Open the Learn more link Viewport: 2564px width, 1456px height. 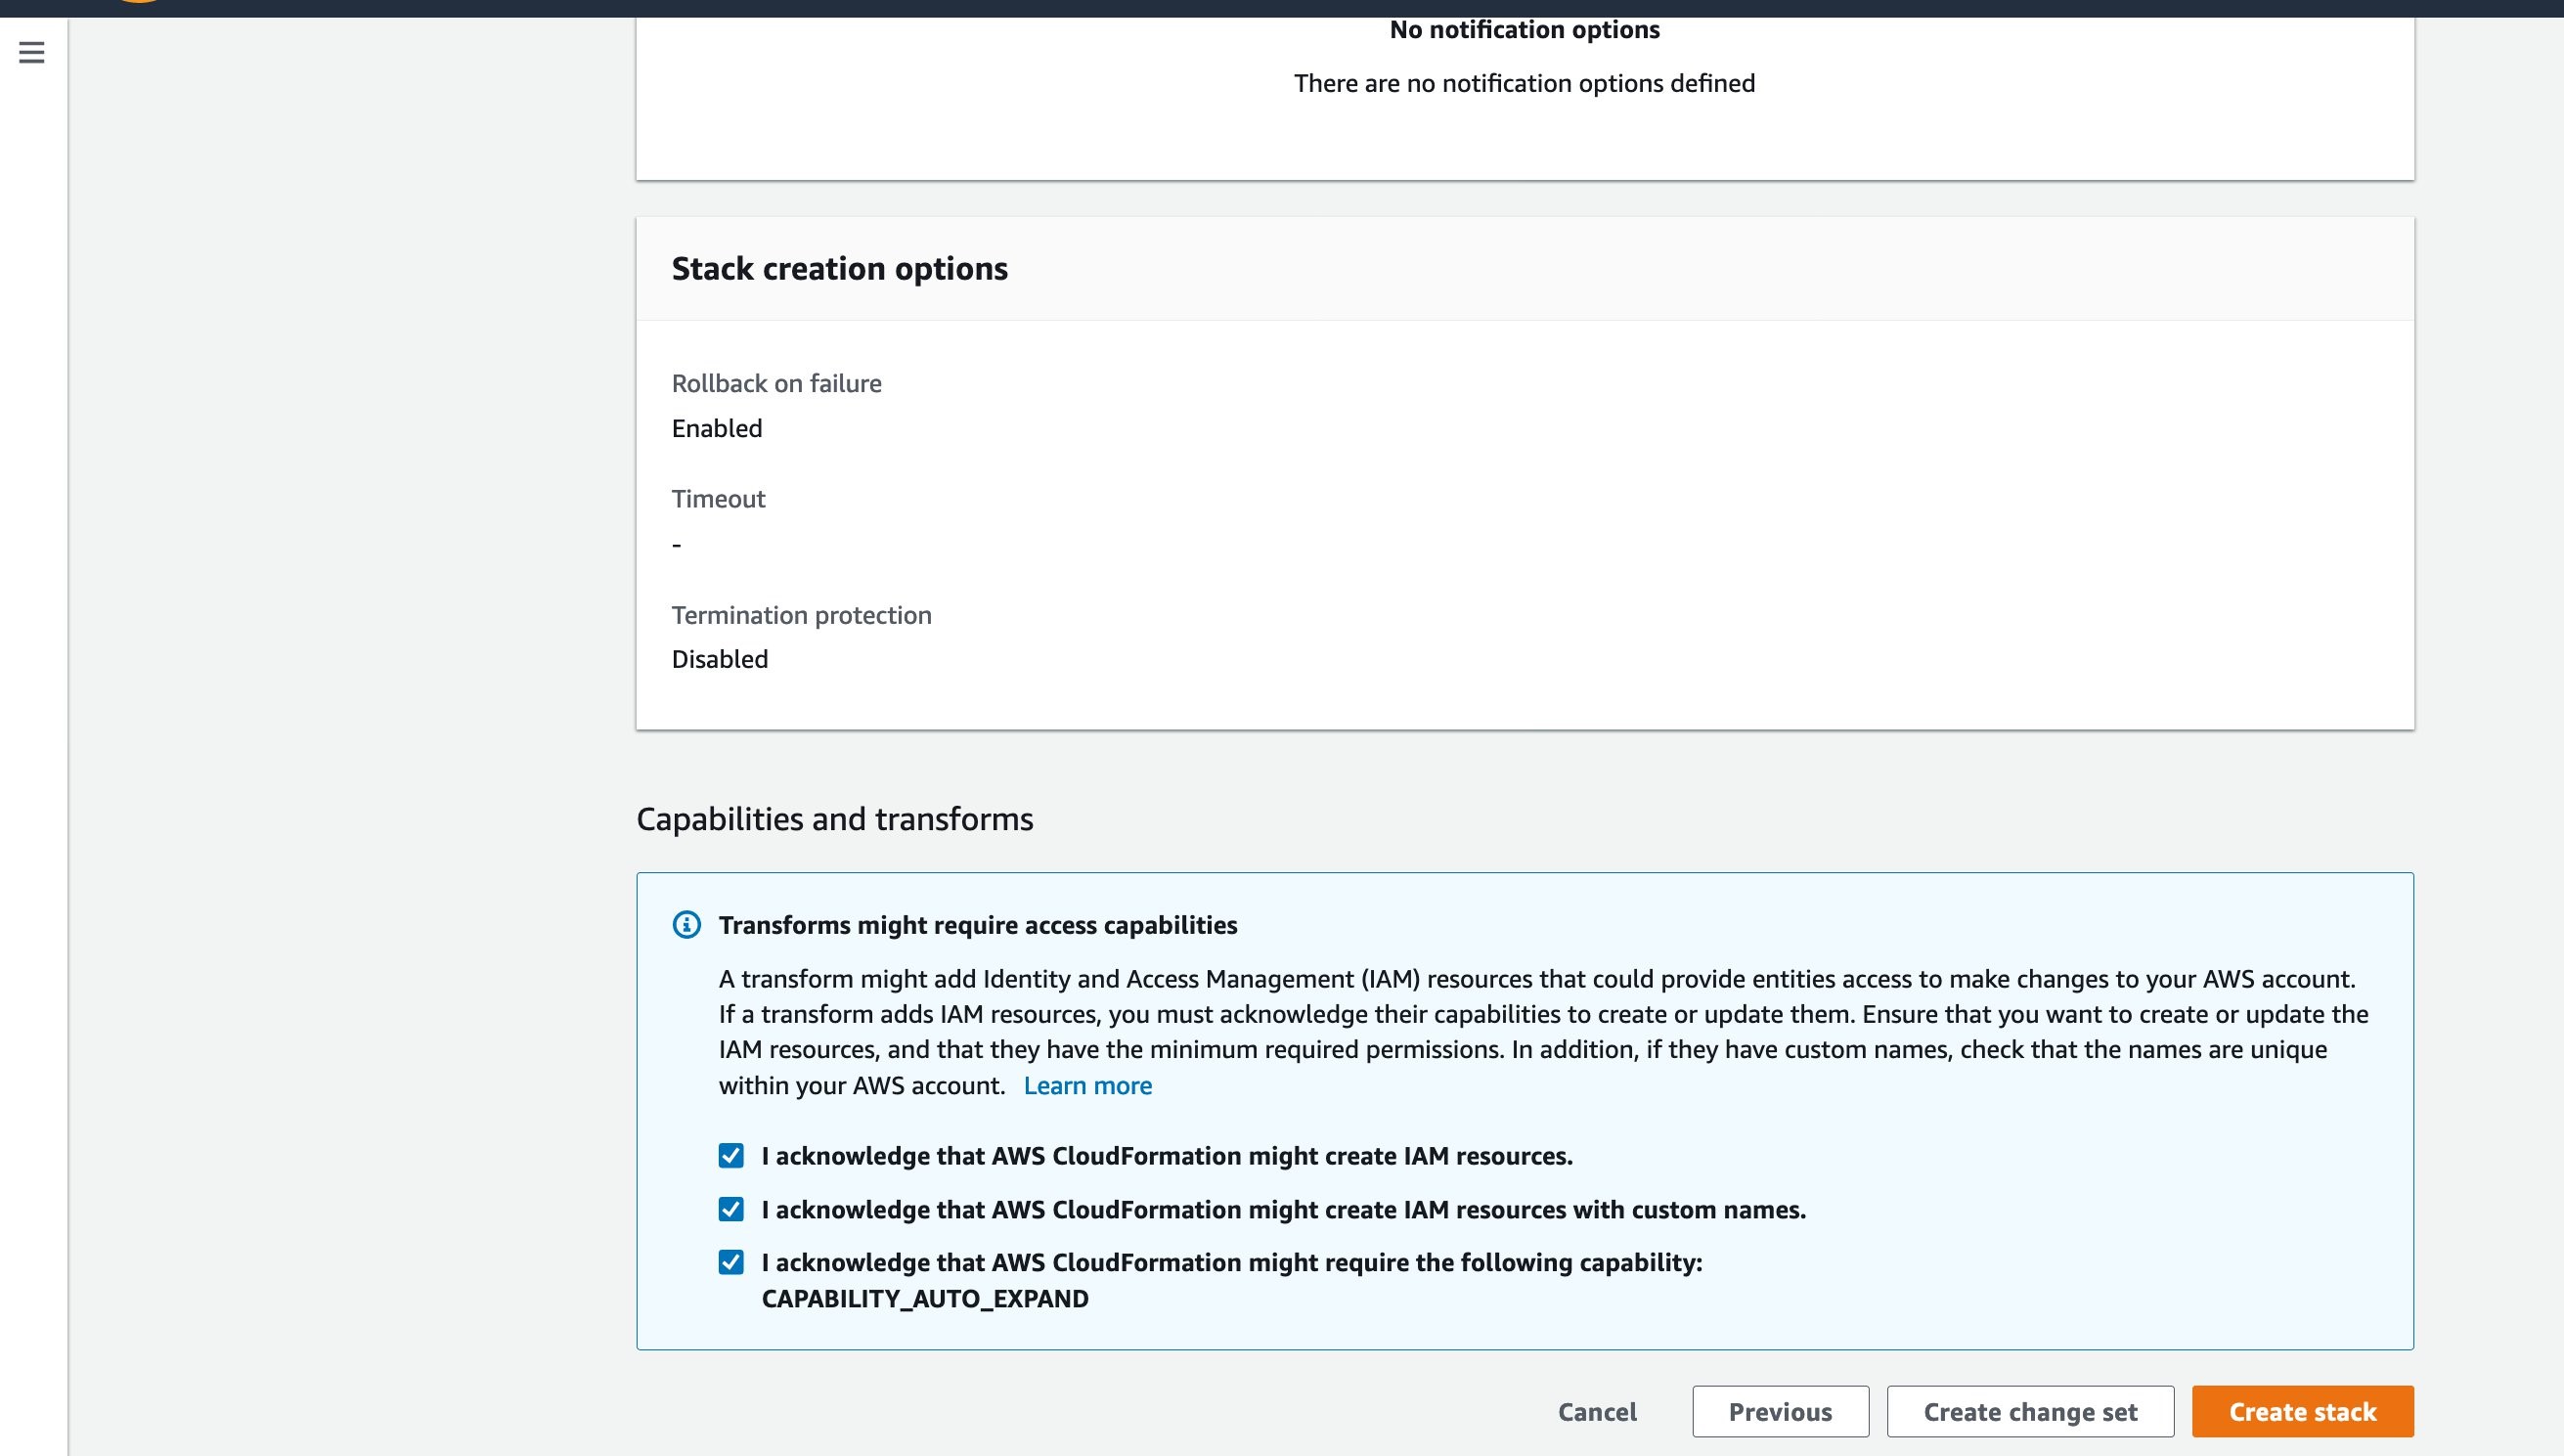1087,1085
